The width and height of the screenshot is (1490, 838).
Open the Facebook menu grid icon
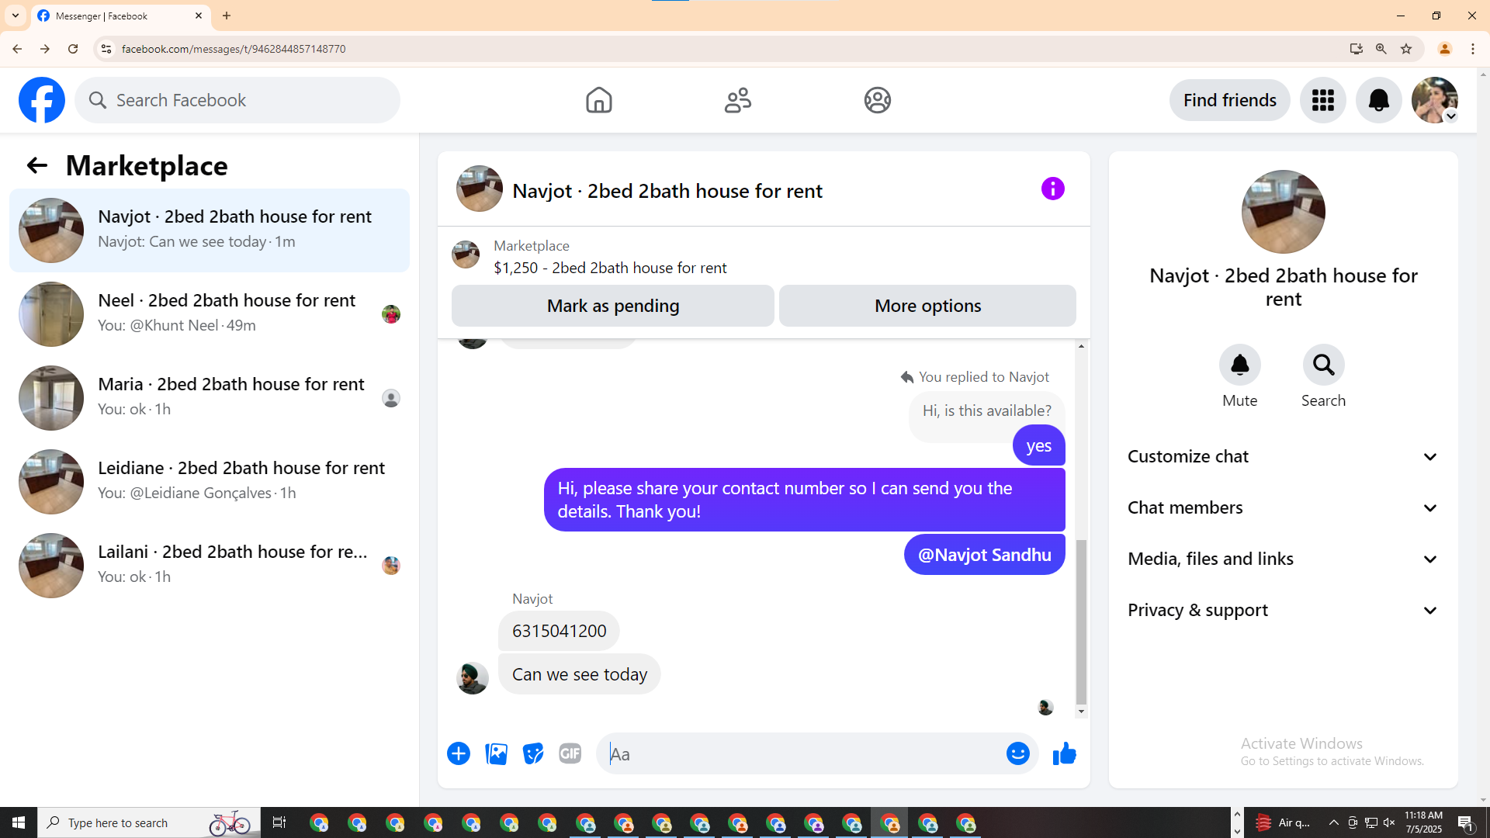pos(1322,100)
